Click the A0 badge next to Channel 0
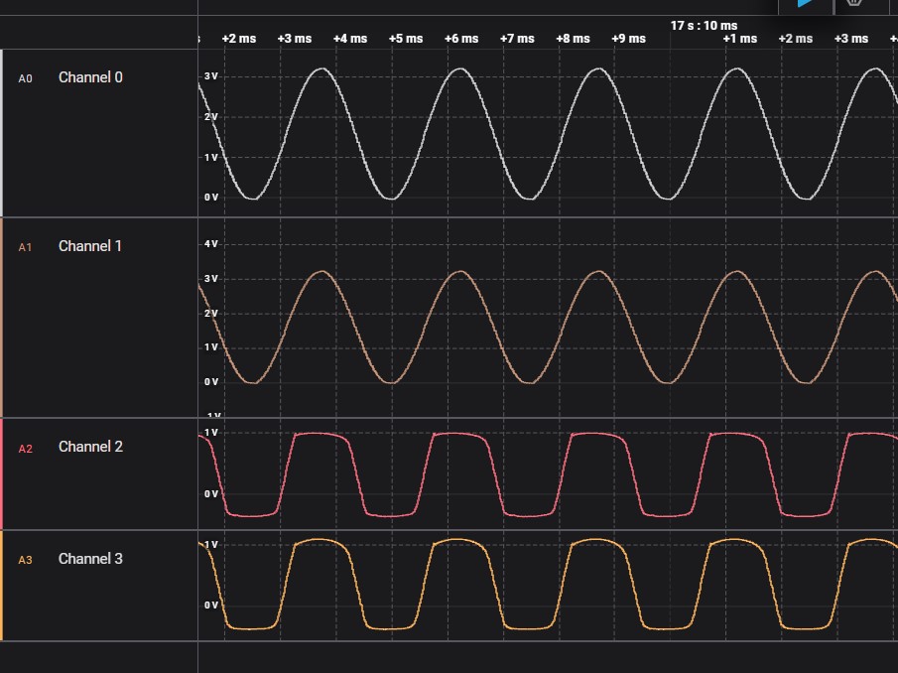Viewport: 898px width, 673px height. tap(23, 76)
